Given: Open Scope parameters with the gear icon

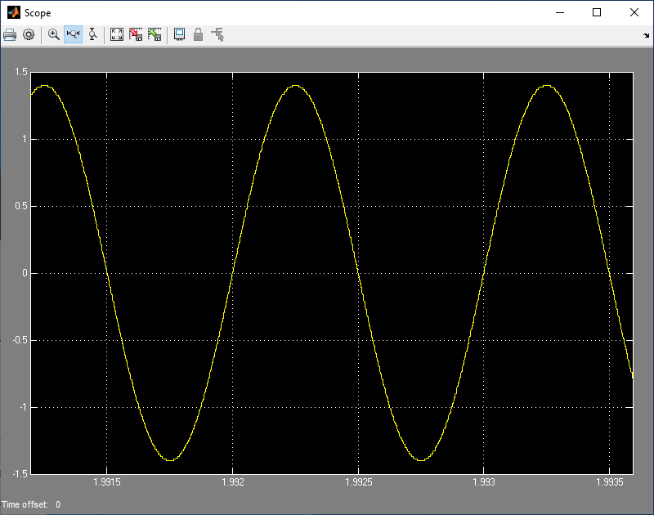Looking at the screenshot, I should click(29, 35).
